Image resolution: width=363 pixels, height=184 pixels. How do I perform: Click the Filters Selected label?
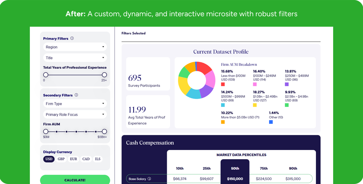pyautogui.click(x=134, y=33)
